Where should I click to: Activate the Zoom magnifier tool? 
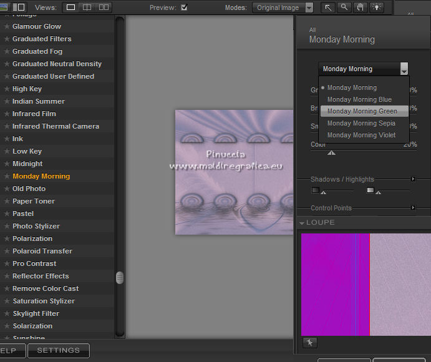(344, 7)
